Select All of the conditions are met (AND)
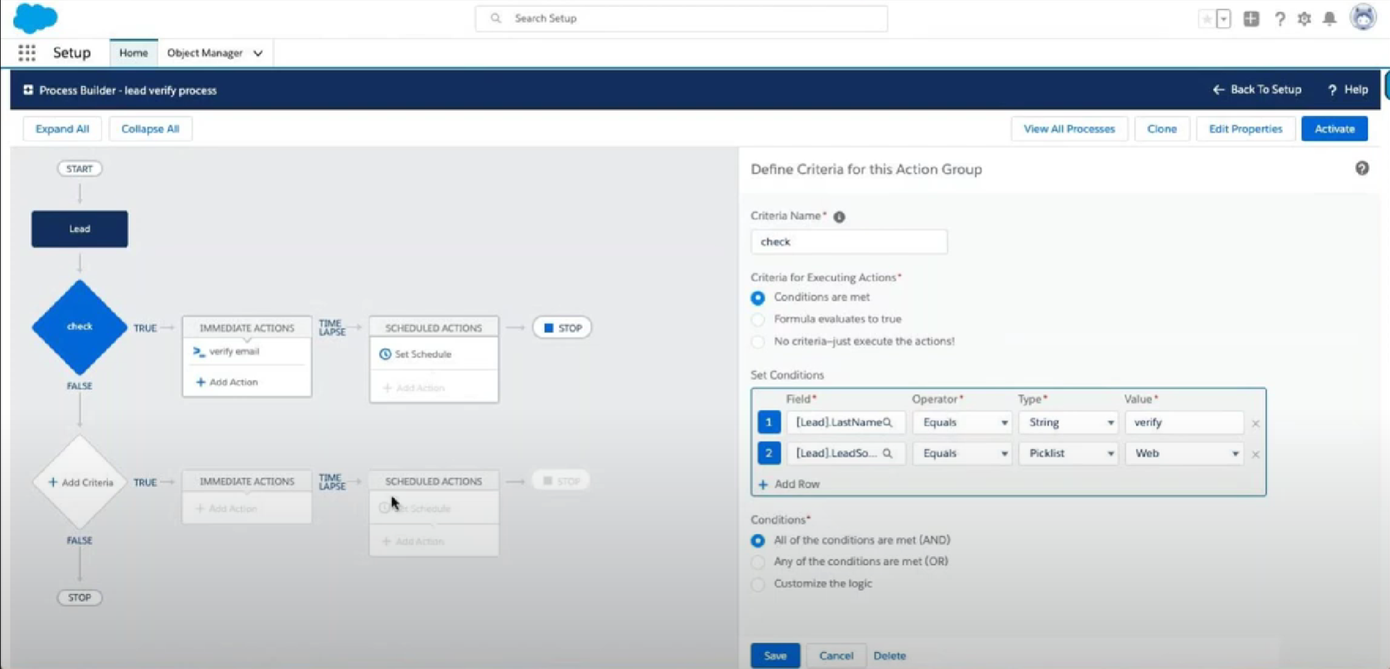This screenshot has width=1390, height=669. pyautogui.click(x=757, y=541)
